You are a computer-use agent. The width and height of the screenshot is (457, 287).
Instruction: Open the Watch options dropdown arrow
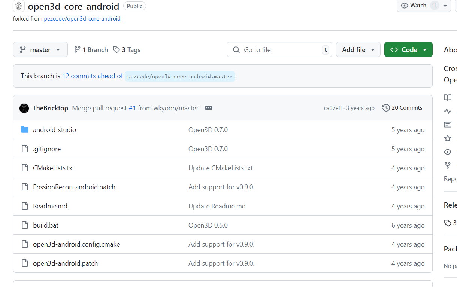pos(445,6)
